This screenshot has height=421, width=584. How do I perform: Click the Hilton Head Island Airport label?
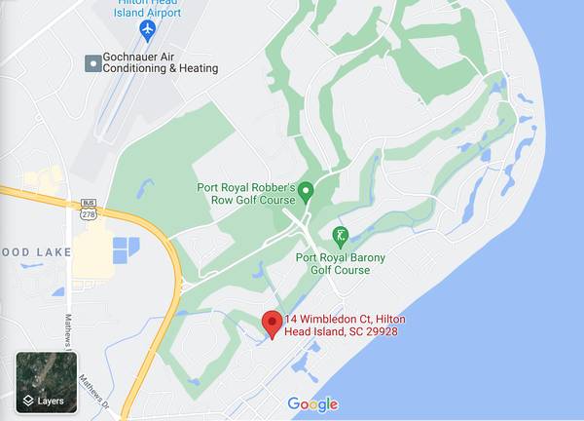tap(148, 9)
